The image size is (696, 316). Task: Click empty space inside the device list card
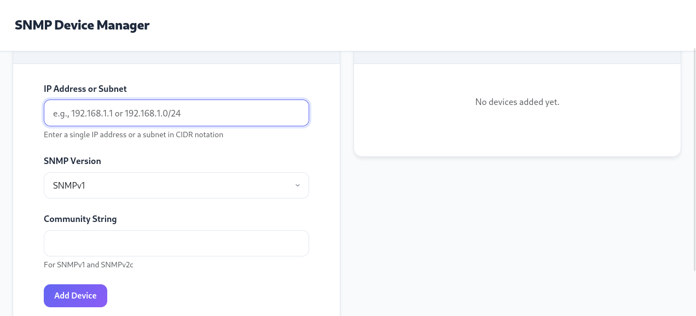click(517, 134)
